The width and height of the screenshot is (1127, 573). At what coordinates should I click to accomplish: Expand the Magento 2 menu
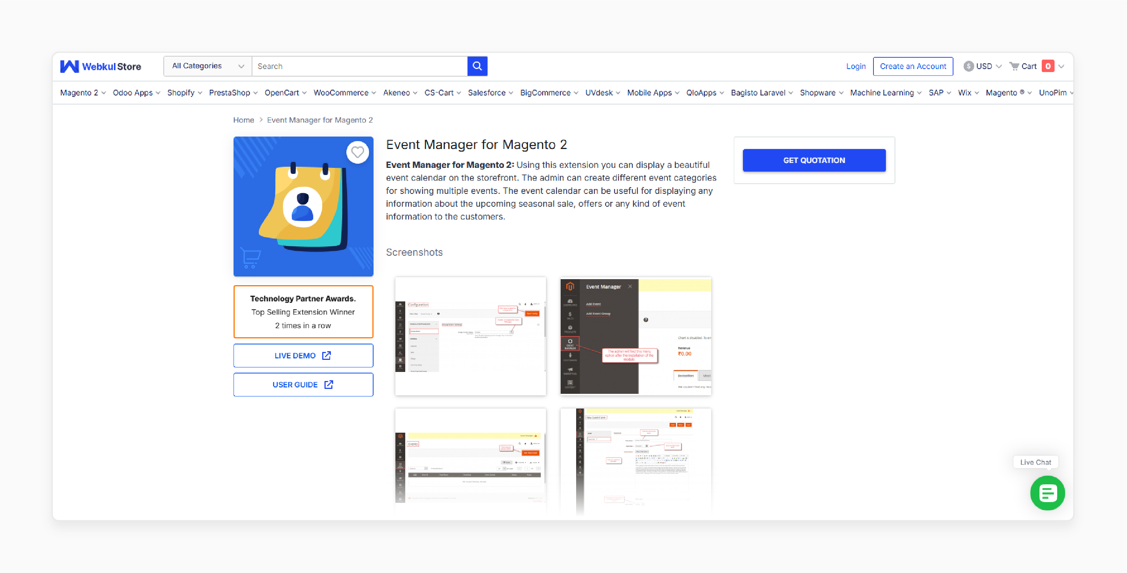click(x=83, y=93)
